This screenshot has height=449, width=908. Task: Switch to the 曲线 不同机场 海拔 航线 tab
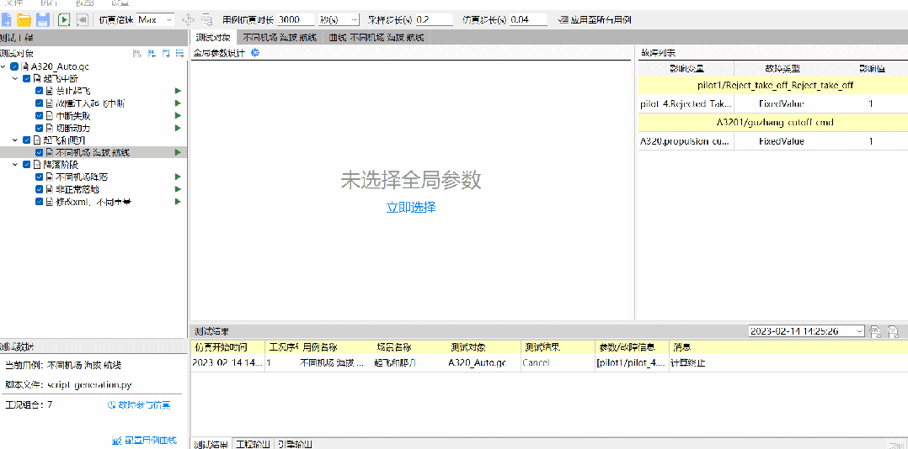point(377,38)
